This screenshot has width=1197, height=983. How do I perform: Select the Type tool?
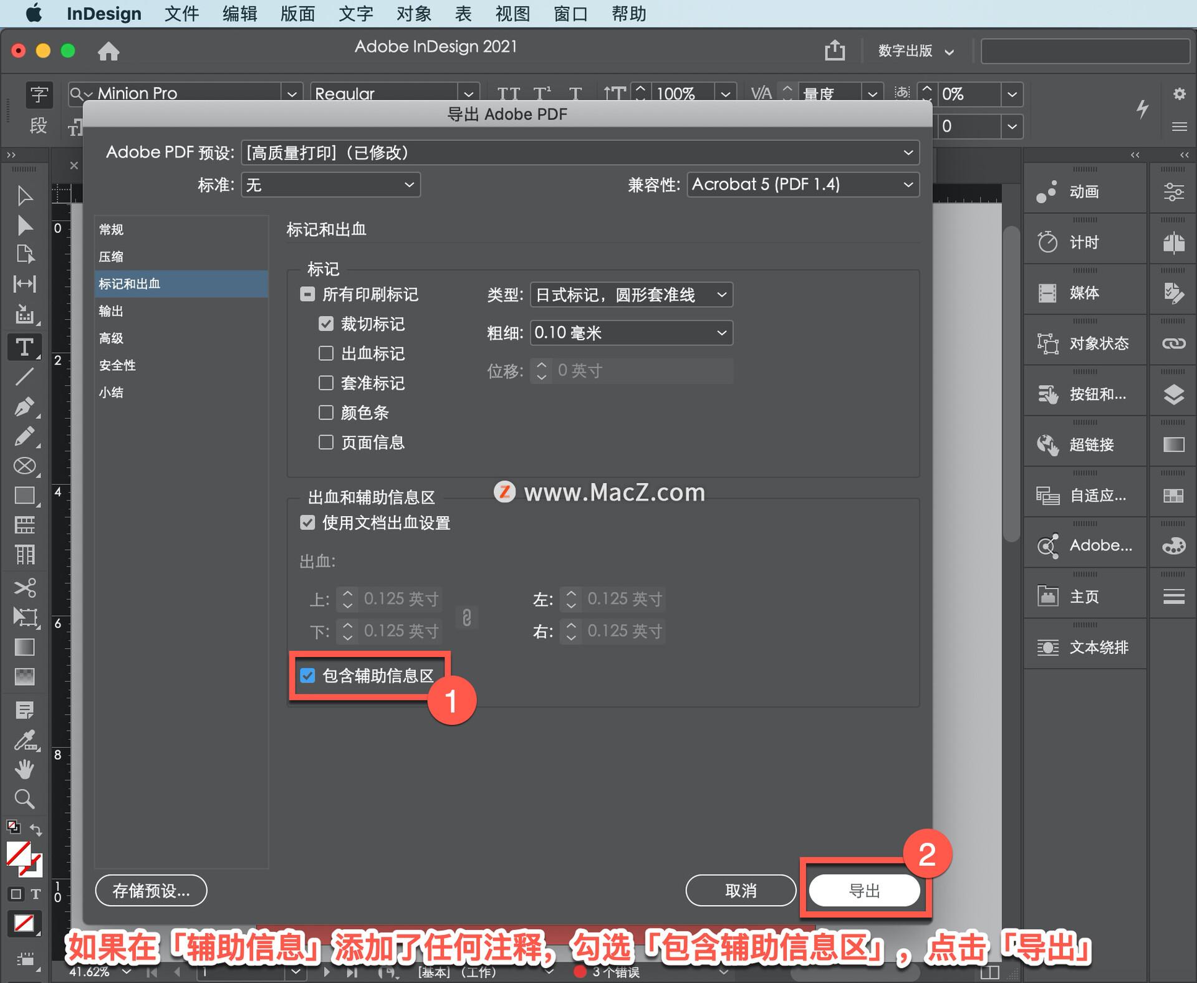coord(24,347)
